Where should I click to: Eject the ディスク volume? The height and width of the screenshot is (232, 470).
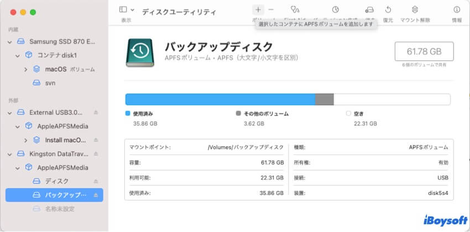tap(96, 181)
